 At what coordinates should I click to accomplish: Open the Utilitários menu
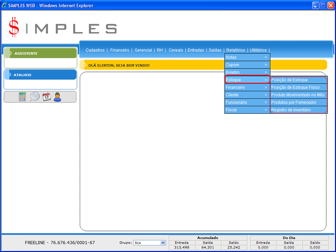coord(258,50)
